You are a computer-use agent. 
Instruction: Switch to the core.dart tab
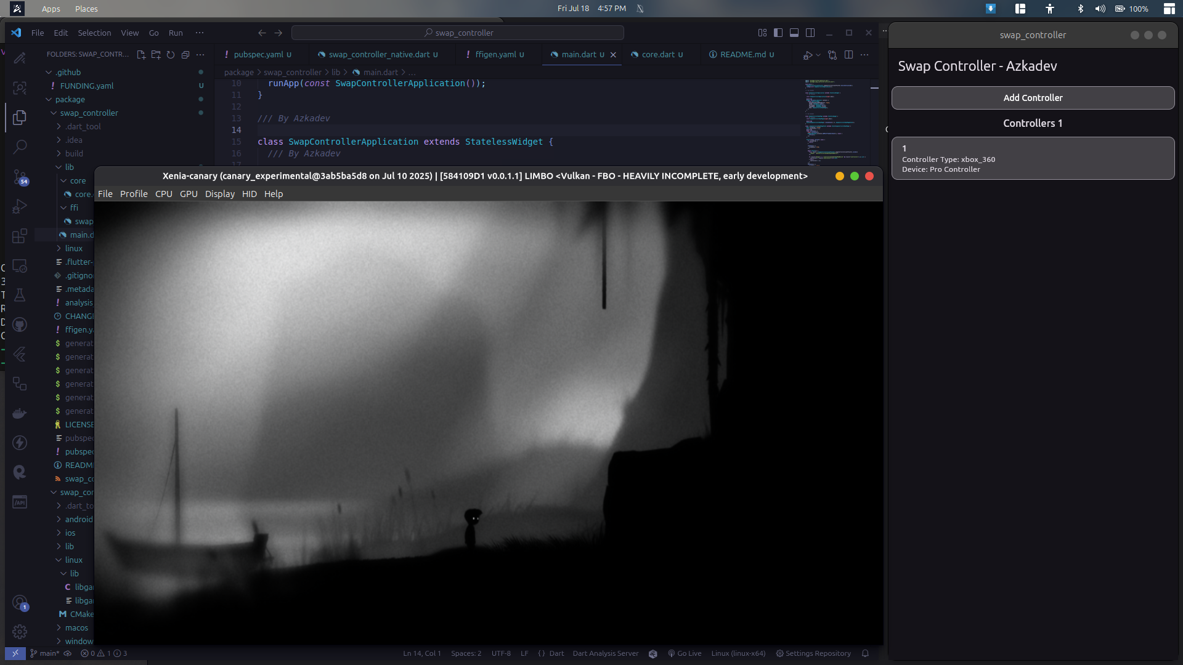click(x=657, y=55)
